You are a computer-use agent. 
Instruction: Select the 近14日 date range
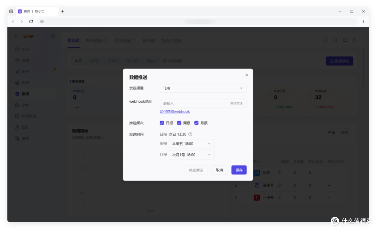pos(113,61)
